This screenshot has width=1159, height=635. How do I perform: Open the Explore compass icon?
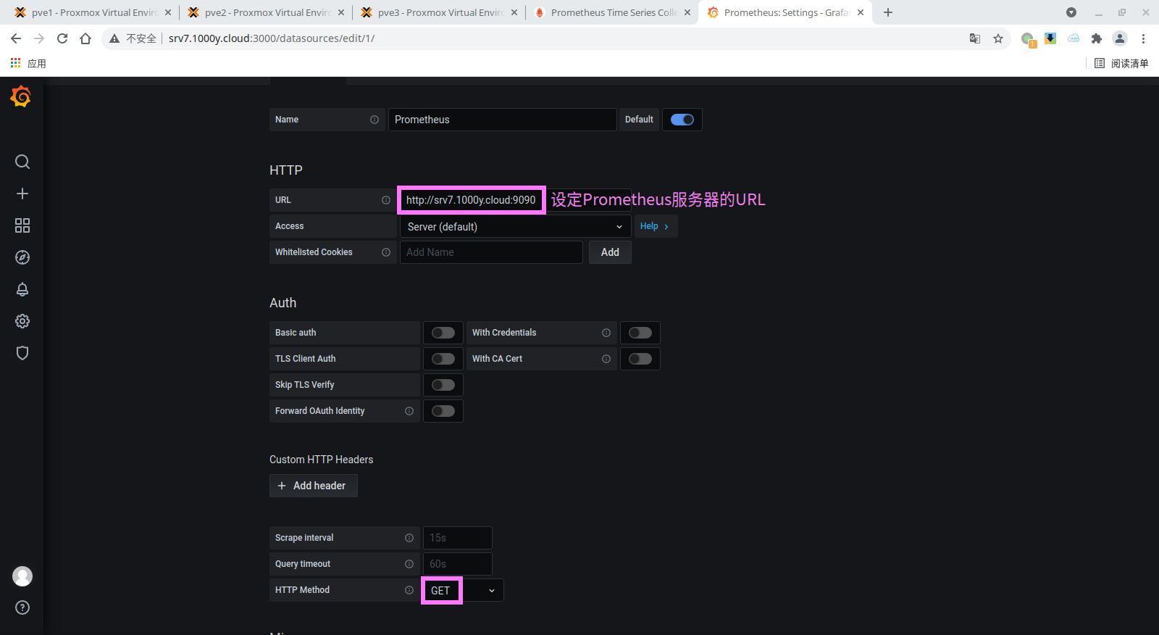pos(22,257)
